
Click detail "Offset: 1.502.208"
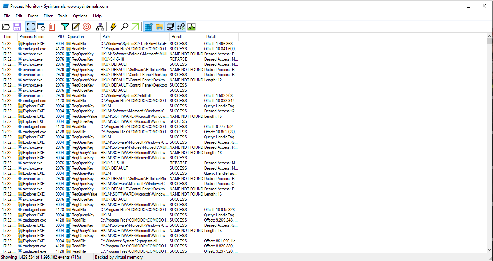tap(221, 96)
